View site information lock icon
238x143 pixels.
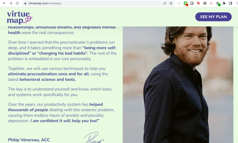coord(25,3)
